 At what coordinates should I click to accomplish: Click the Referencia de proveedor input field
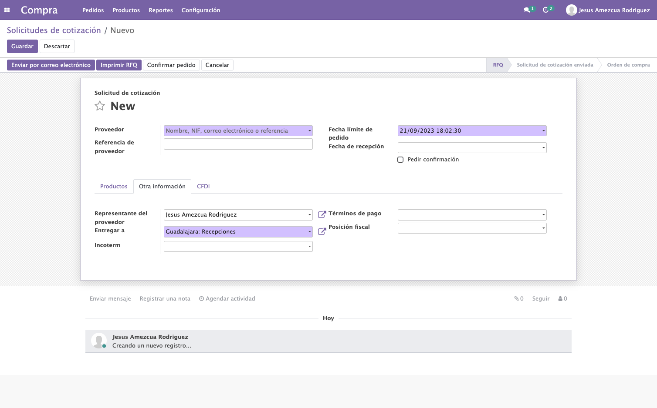(238, 144)
